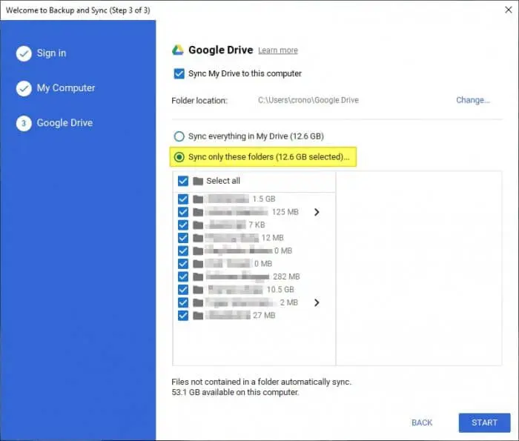The width and height of the screenshot is (519, 441).
Task: Click the folder icon in the 12 MB row
Action: click(x=198, y=238)
